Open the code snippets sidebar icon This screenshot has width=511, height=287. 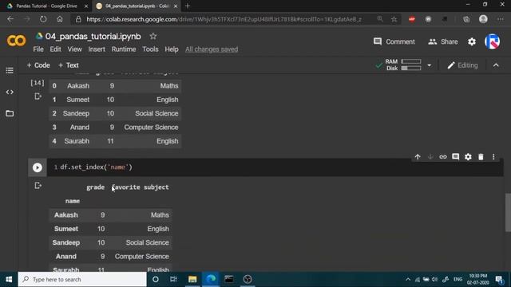(10, 92)
